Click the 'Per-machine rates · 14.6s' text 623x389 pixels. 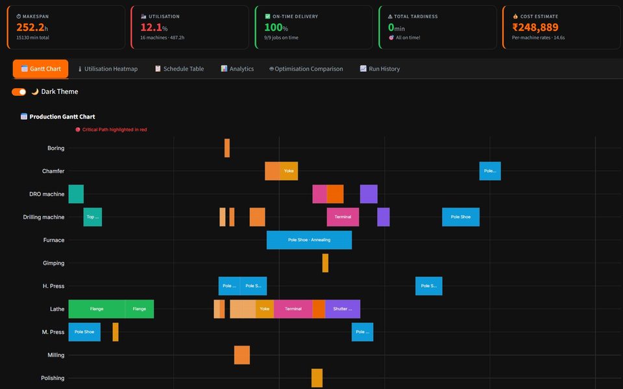tap(538, 38)
